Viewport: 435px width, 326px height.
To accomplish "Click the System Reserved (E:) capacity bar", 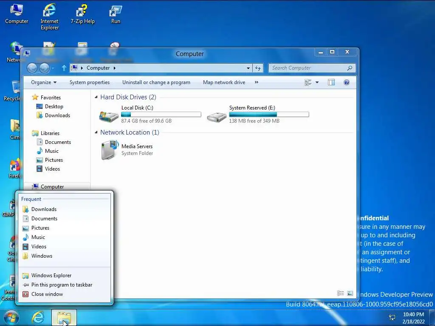I will tap(269, 114).
